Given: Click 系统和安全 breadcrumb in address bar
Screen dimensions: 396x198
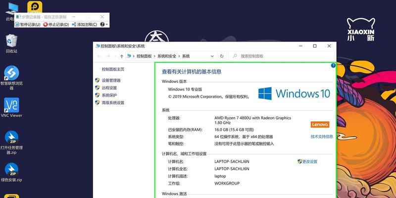Looking at the screenshot, I should pos(167,56).
